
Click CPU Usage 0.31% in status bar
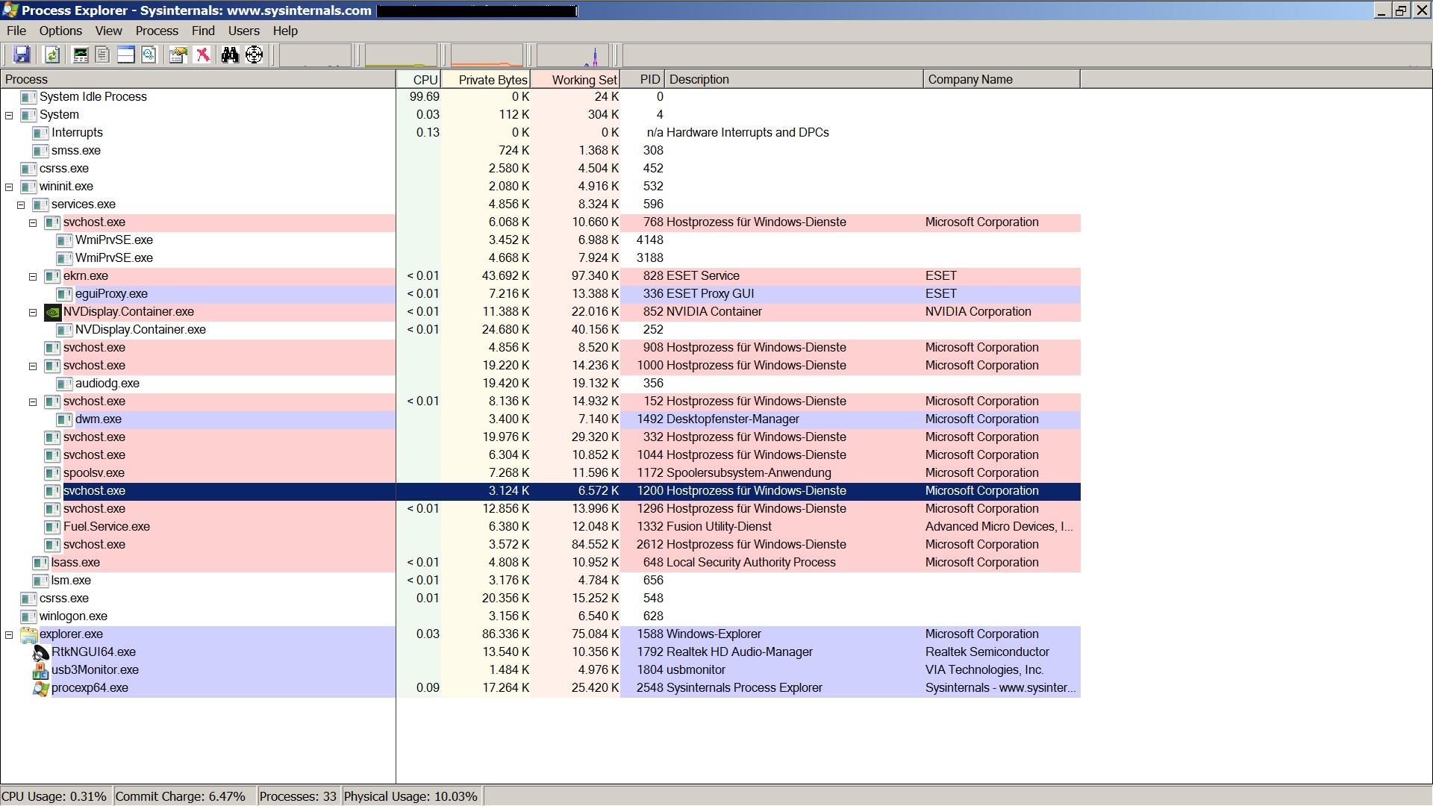pos(54,796)
